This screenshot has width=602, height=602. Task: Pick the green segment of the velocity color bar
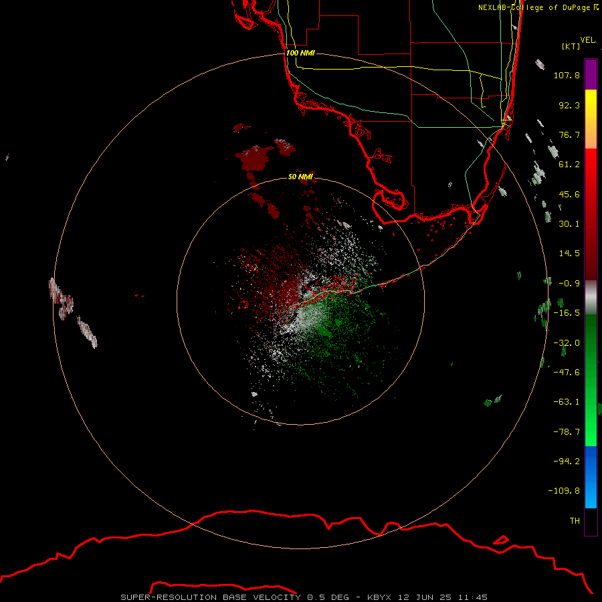point(591,380)
